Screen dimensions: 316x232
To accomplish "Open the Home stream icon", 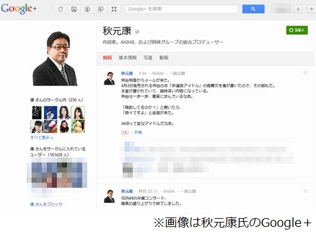I will coord(61,9).
